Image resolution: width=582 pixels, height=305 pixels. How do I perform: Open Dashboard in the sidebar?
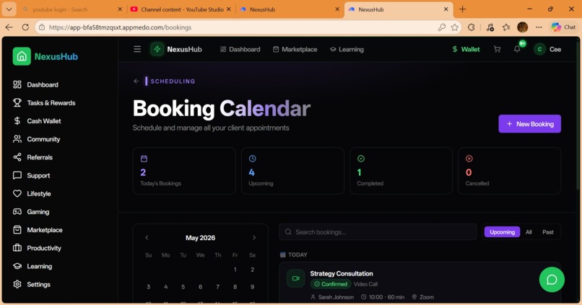pos(35,84)
